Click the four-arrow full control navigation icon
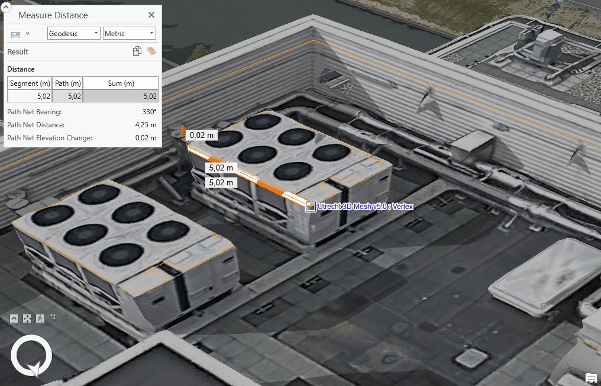 [x=27, y=318]
